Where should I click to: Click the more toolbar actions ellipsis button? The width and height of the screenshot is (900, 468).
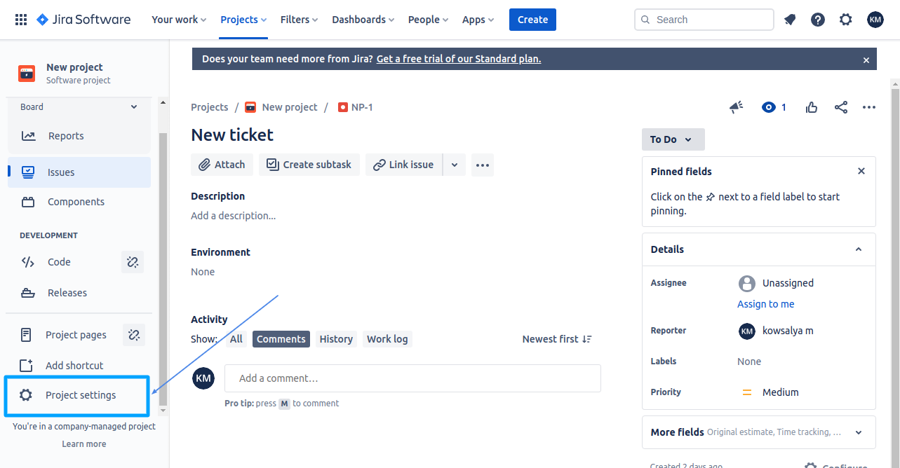[x=483, y=165]
